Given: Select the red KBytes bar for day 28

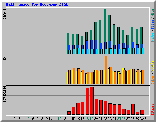Looking at the screenshot, I should point(133,109).
